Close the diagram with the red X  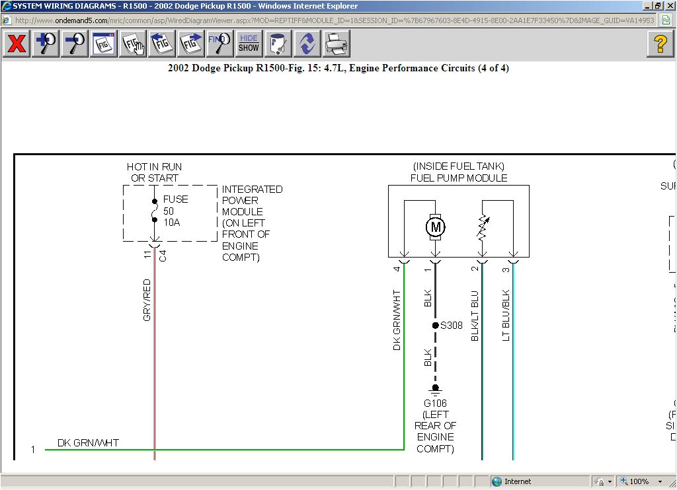(x=16, y=44)
